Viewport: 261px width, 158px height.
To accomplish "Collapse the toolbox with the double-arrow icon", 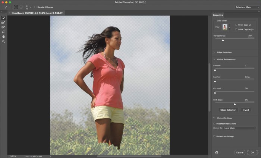I will [1, 11].
